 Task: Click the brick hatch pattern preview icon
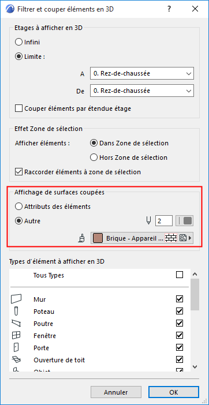[x=171, y=238]
